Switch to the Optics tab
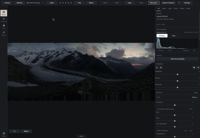This screenshot has width=200, height=138. pos(164,8)
